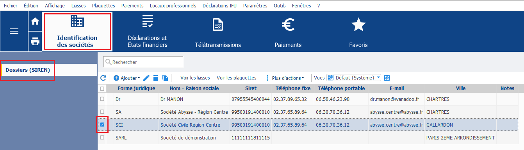
Task: Click the views grid settings icon
Action: point(387,78)
